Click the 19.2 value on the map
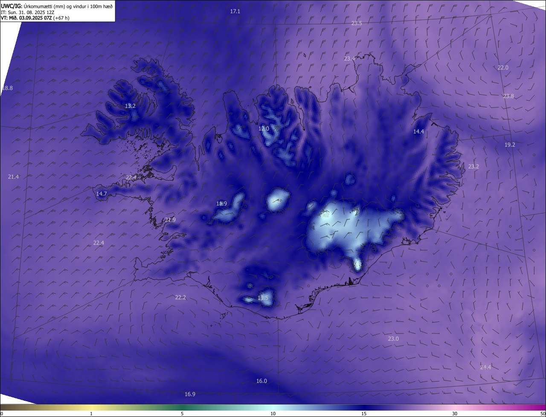Viewport: 546px width, 417px height. [510, 145]
